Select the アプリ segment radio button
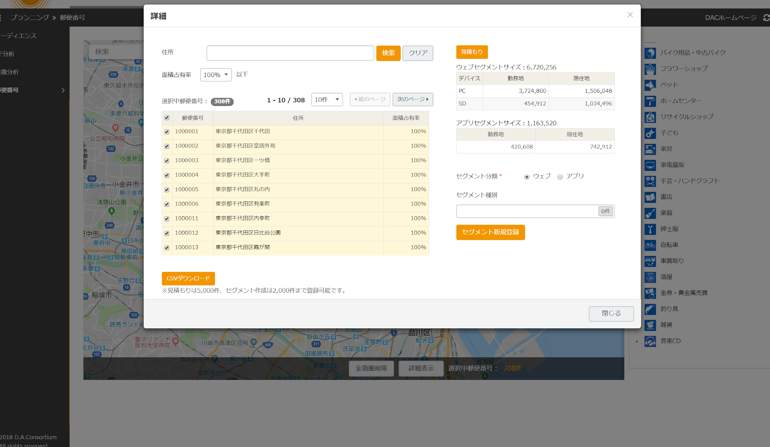The image size is (770, 447). click(x=560, y=177)
